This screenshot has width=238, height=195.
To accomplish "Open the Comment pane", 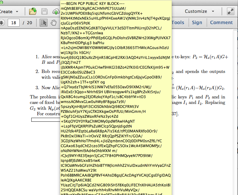I will pyautogui.click(x=221, y=23).
